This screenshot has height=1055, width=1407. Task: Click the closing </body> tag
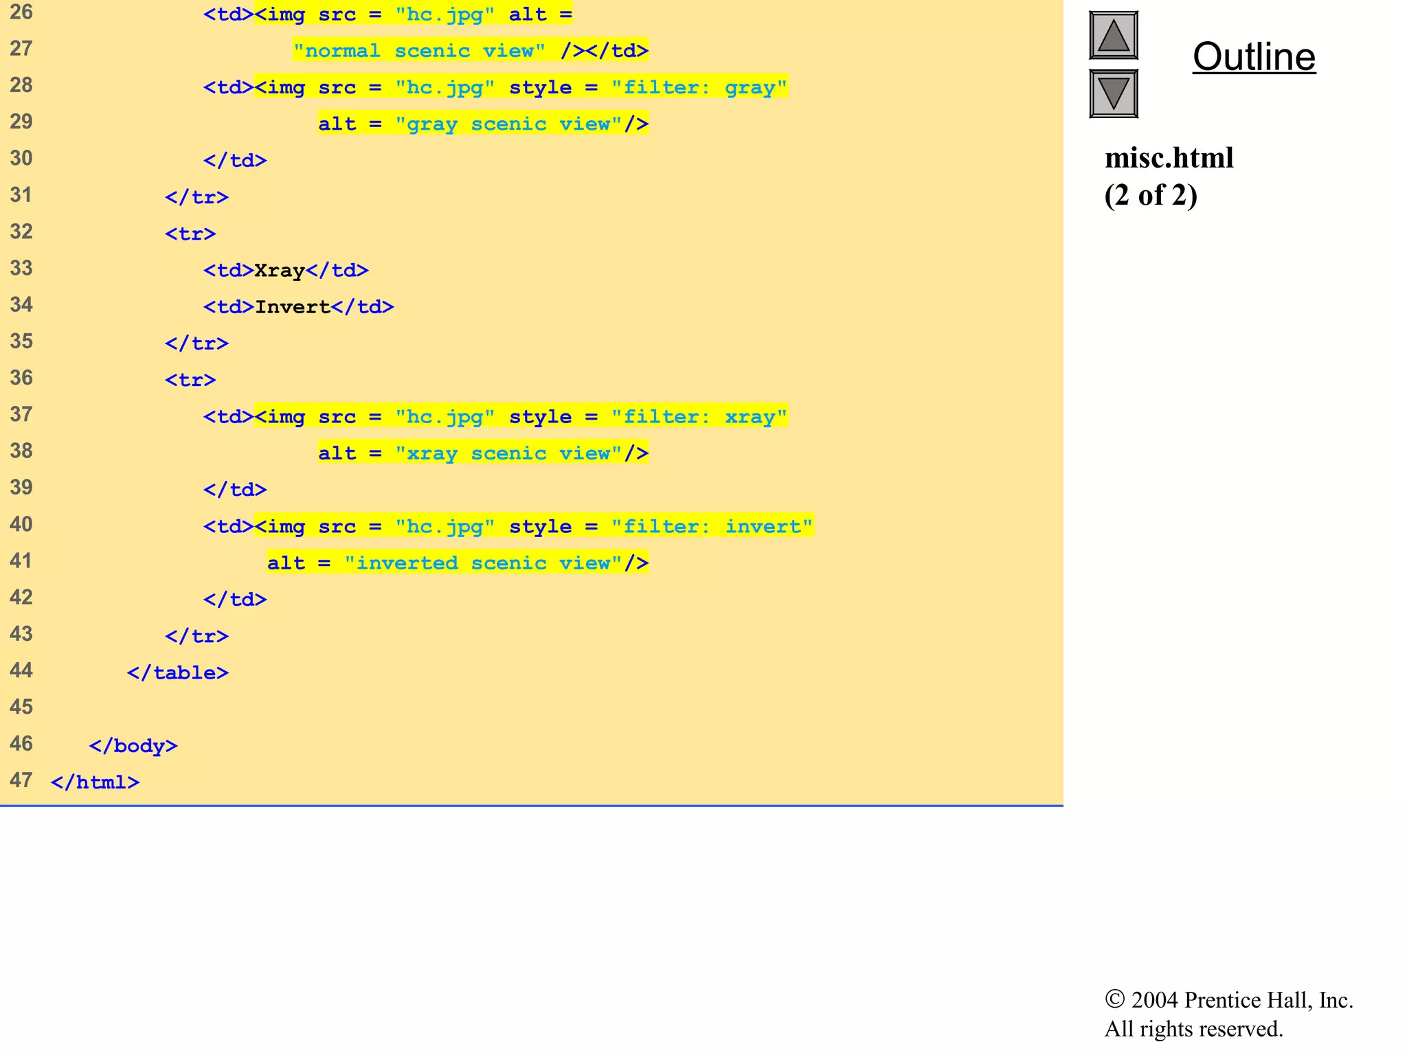[133, 746]
